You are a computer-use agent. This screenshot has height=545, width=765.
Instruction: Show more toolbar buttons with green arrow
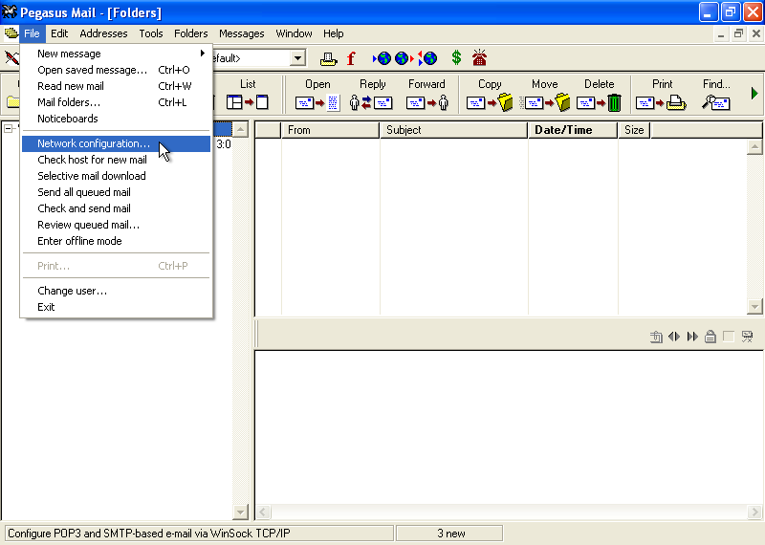[x=754, y=93]
